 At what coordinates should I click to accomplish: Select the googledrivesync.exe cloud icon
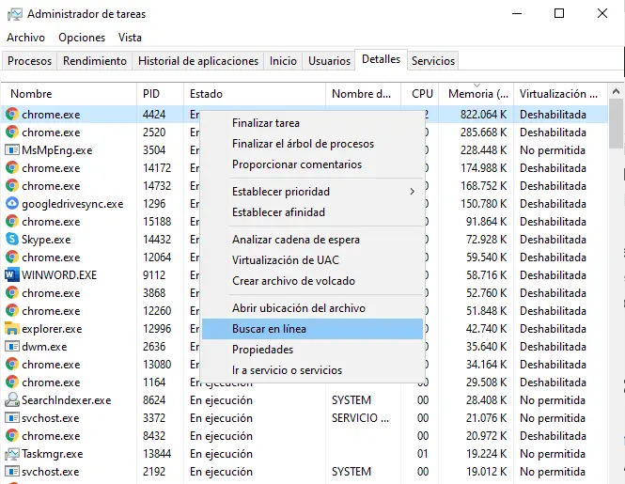coord(12,204)
